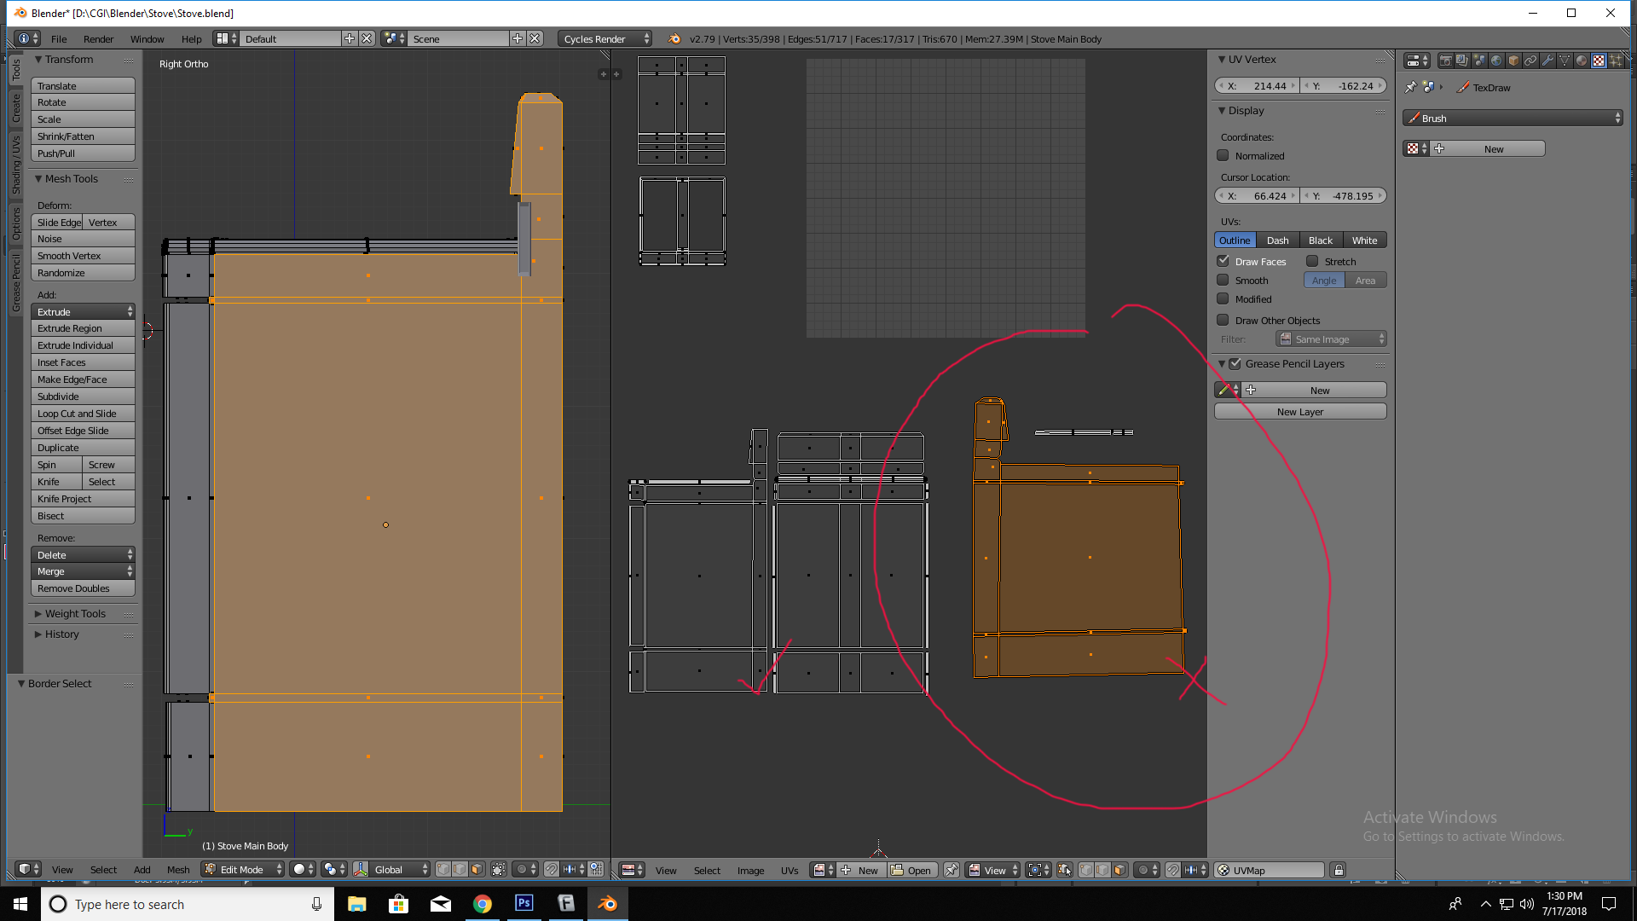Viewport: 1637px width, 921px height.
Task: Click the Inset Faces button
Action: click(83, 362)
